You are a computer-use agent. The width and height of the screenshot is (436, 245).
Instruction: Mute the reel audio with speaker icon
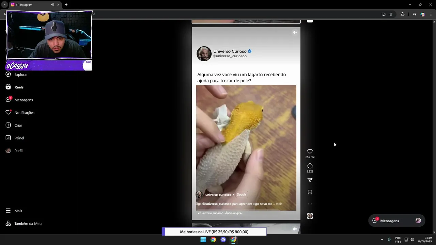[x=295, y=33]
